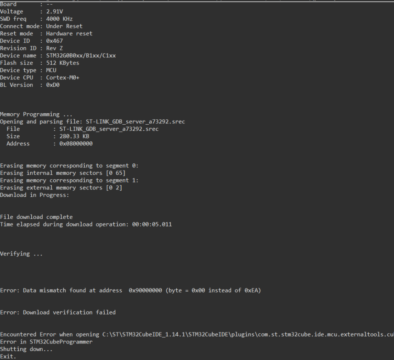Click 'Erasing internal memory sectors [0 65]' line
The image size is (394, 360).
(x=62, y=173)
